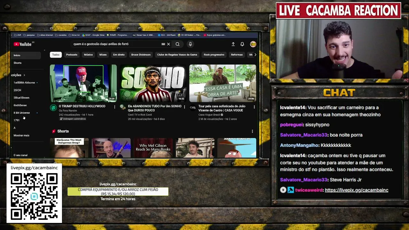Expand the subscriptions section chevron
This screenshot has width=409, height=230.
pyautogui.click(x=24, y=75)
